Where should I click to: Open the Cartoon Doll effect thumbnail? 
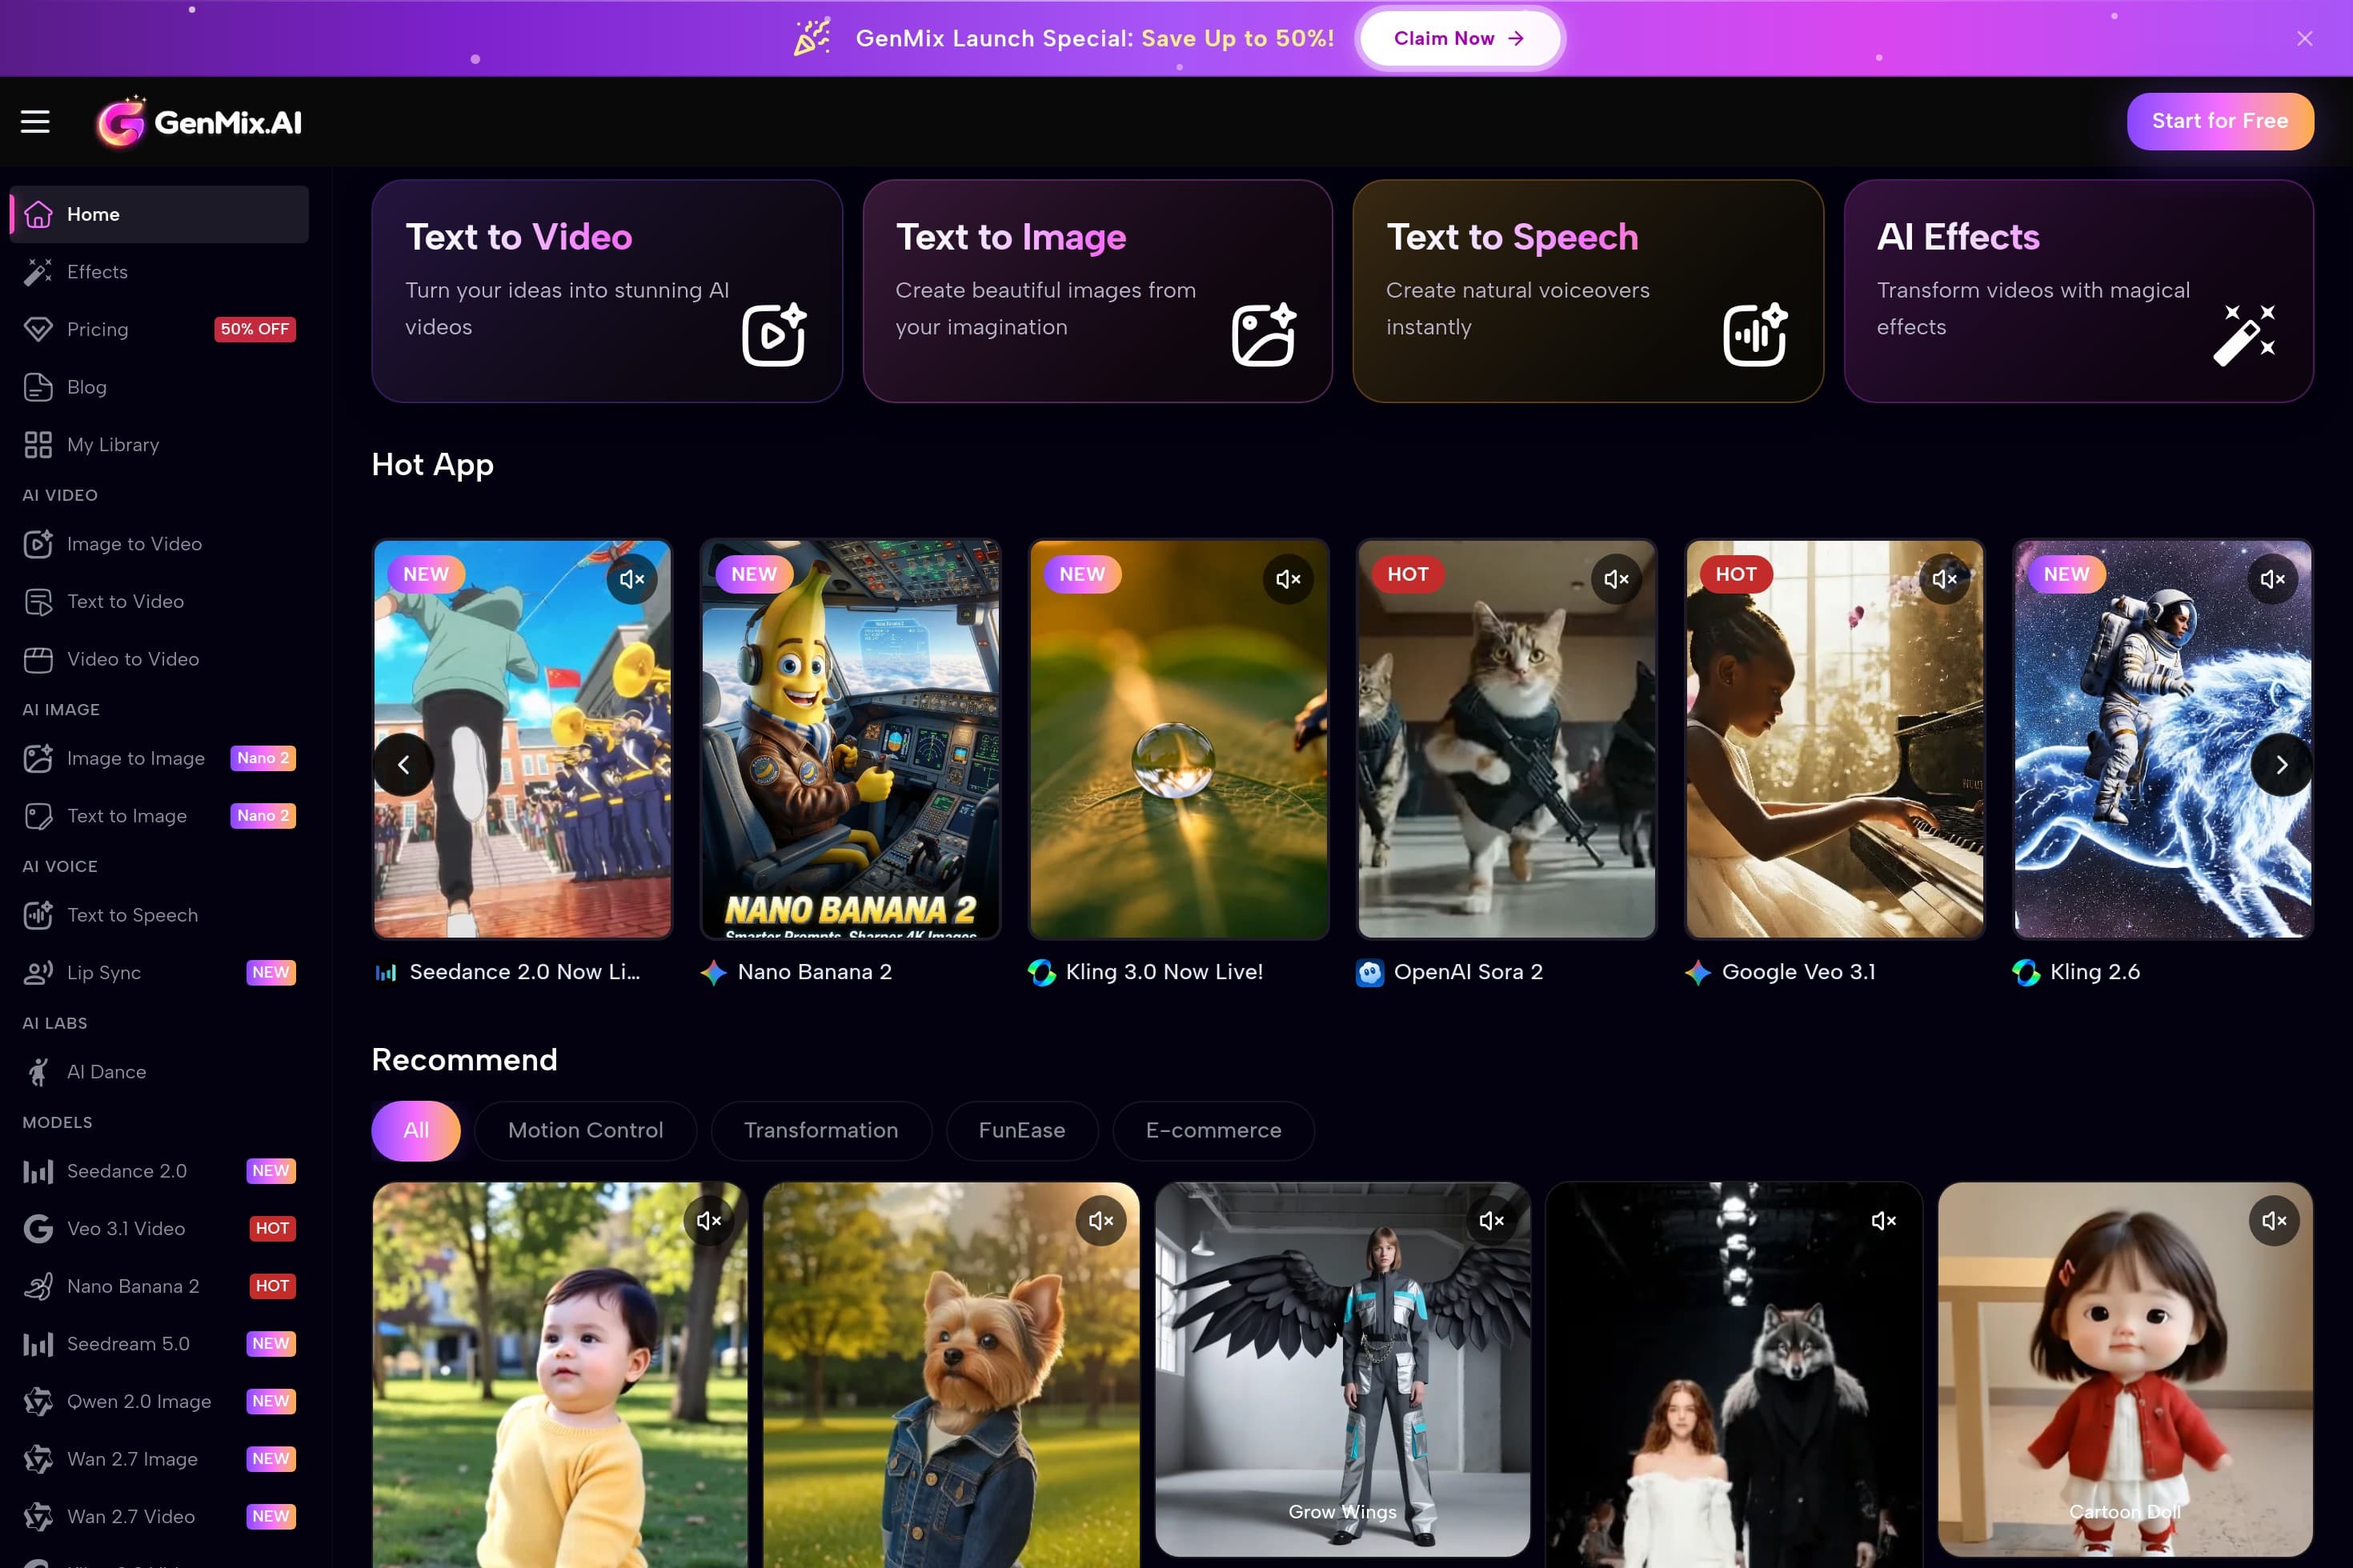coord(2125,1369)
